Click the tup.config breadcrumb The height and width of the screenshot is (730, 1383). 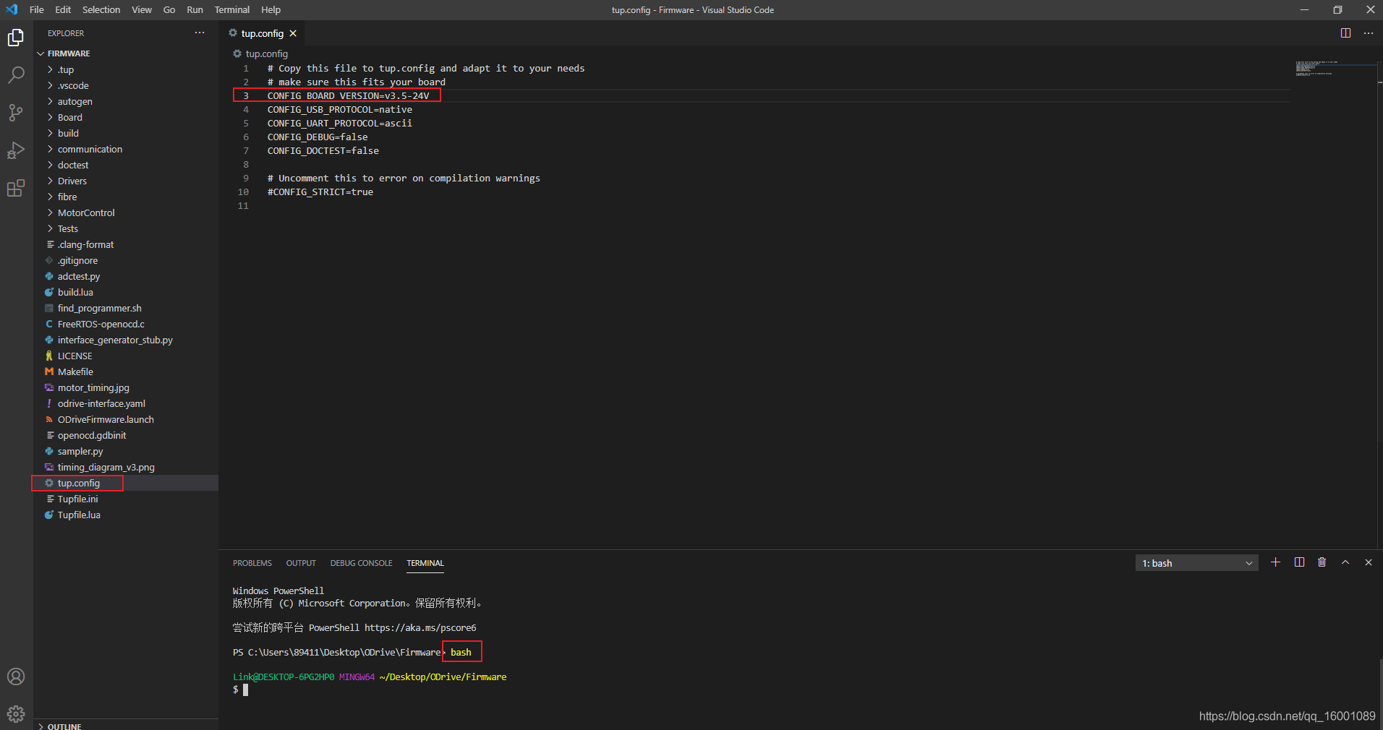click(266, 53)
